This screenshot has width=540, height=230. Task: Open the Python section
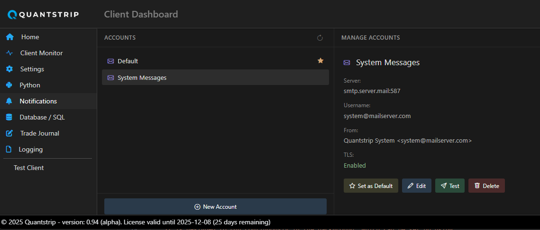click(x=48, y=85)
